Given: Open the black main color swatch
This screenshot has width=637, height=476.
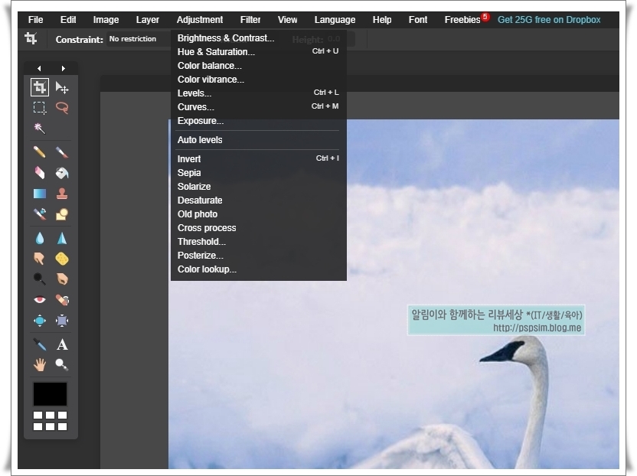Looking at the screenshot, I should (50, 394).
